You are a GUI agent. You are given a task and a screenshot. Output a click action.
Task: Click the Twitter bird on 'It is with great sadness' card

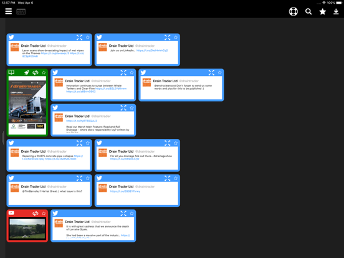(55, 213)
